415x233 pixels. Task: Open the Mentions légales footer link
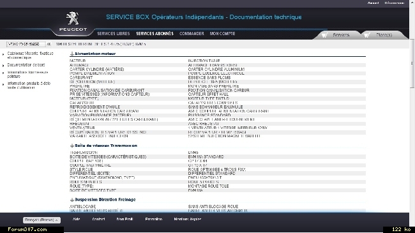pyautogui.click(x=187, y=219)
